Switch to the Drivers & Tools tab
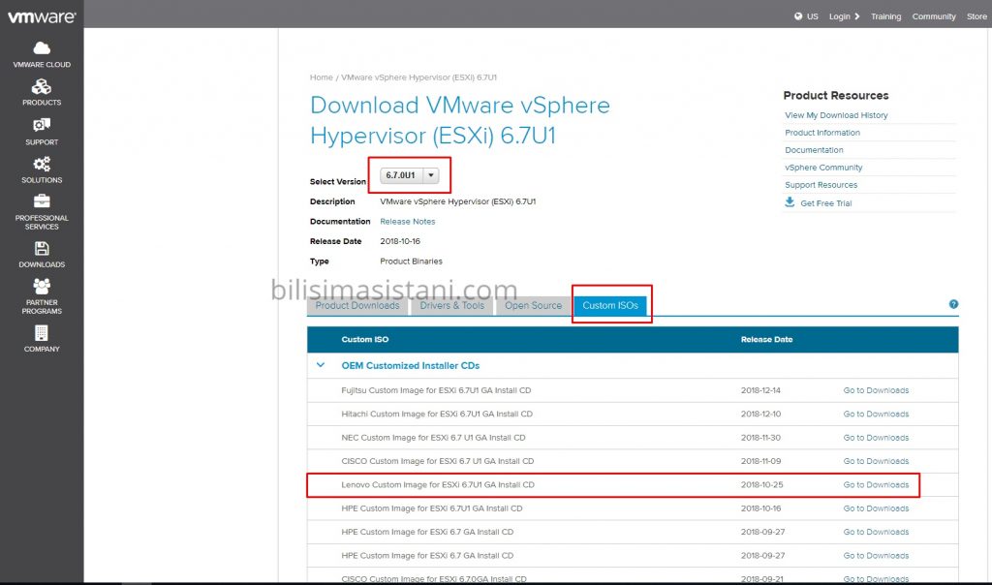Viewport: 992px width, 585px height. coord(452,305)
